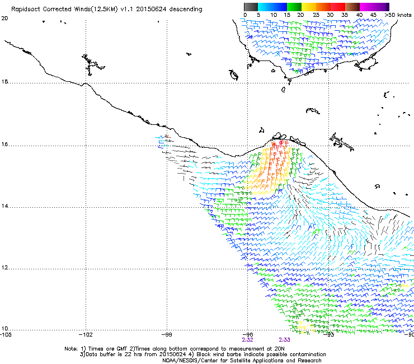Viewport: 414px width, 364px height.
Task: Click the Rapidscat Corrected Winds title text
Action: pos(107,10)
